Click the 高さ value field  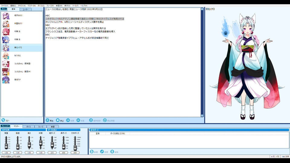click(x=29, y=153)
